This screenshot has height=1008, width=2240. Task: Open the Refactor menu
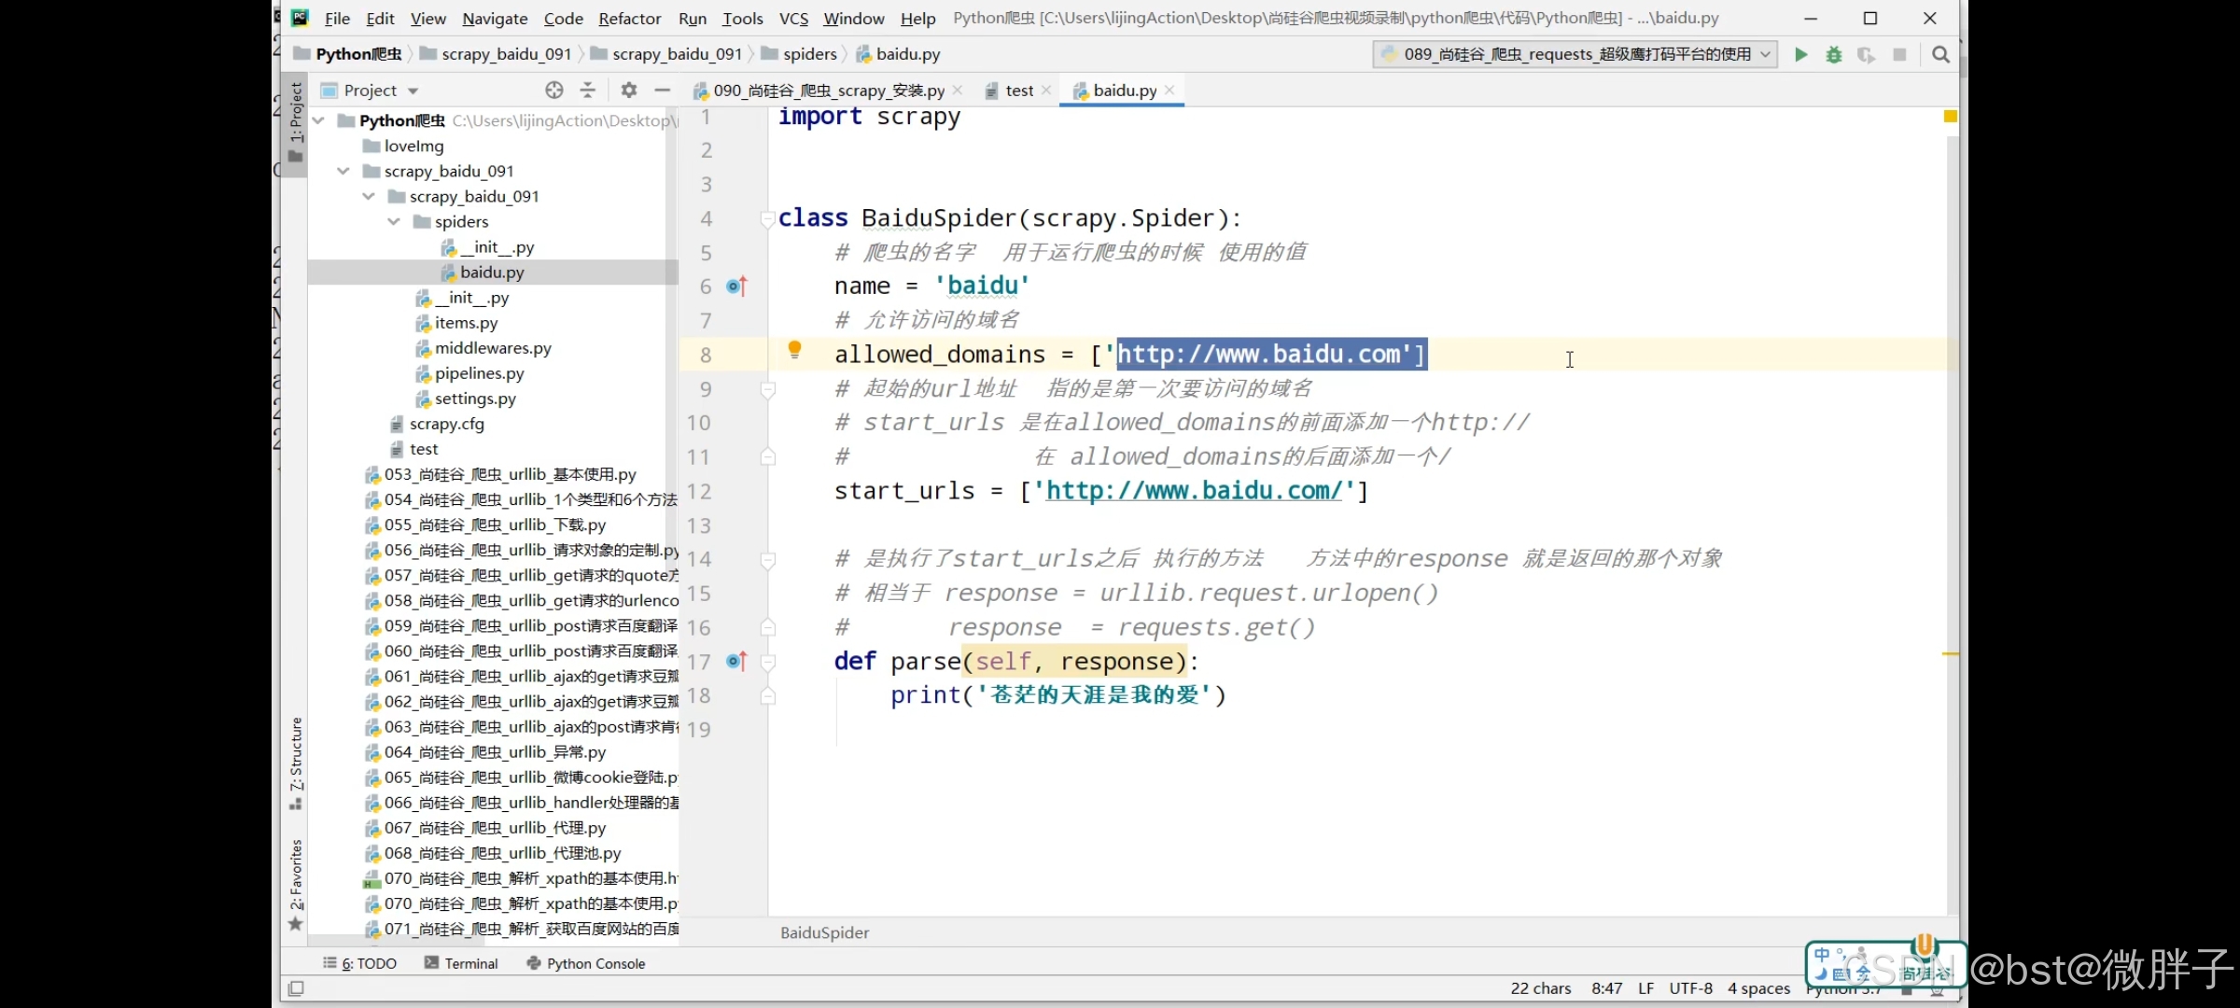(629, 18)
